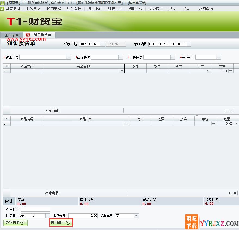This screenshot has width=239, height=230.
Task: Open the 帮助 menu
Action: click(x=173, y=8)
